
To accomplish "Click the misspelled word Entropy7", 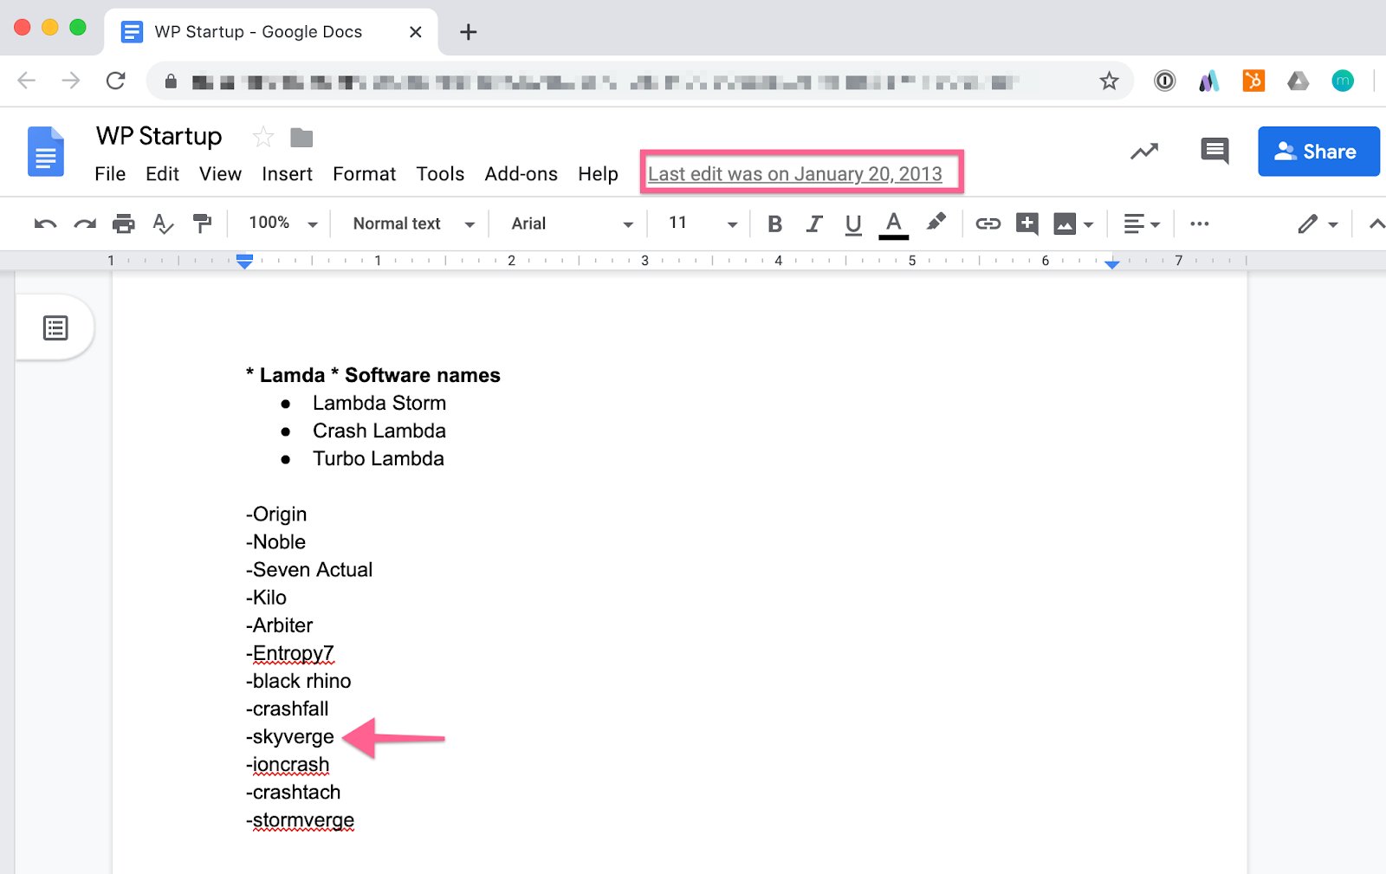I will [x=293, y=653].
